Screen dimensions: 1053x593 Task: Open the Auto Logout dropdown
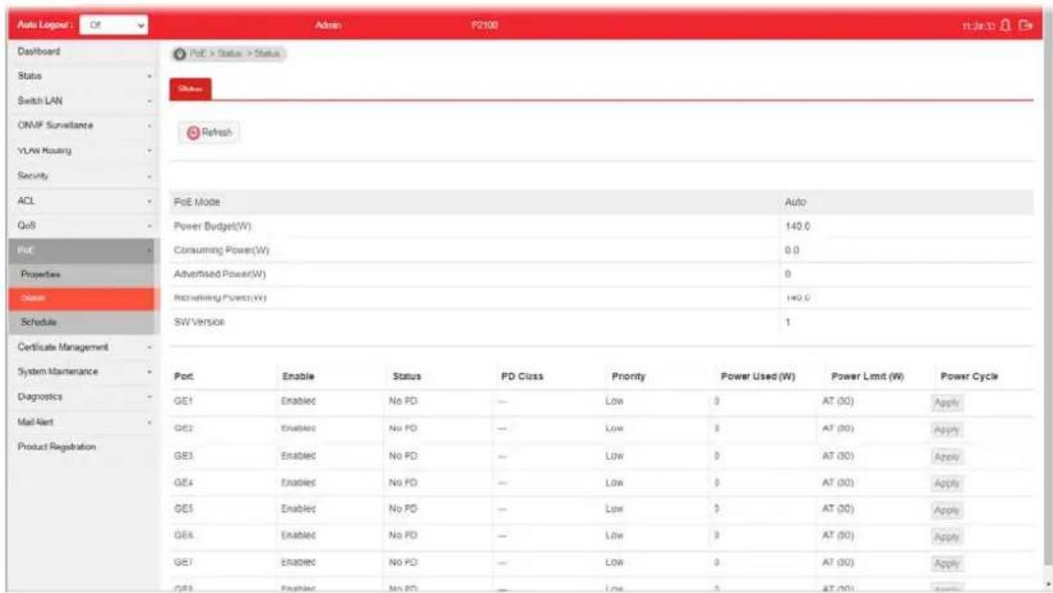point(114,25)
